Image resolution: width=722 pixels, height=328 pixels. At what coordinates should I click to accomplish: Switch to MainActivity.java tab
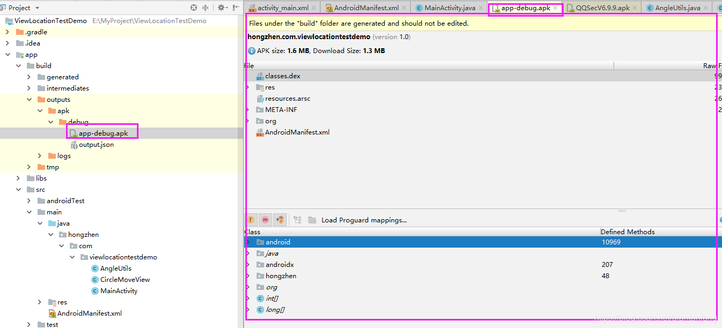[450, 8]
